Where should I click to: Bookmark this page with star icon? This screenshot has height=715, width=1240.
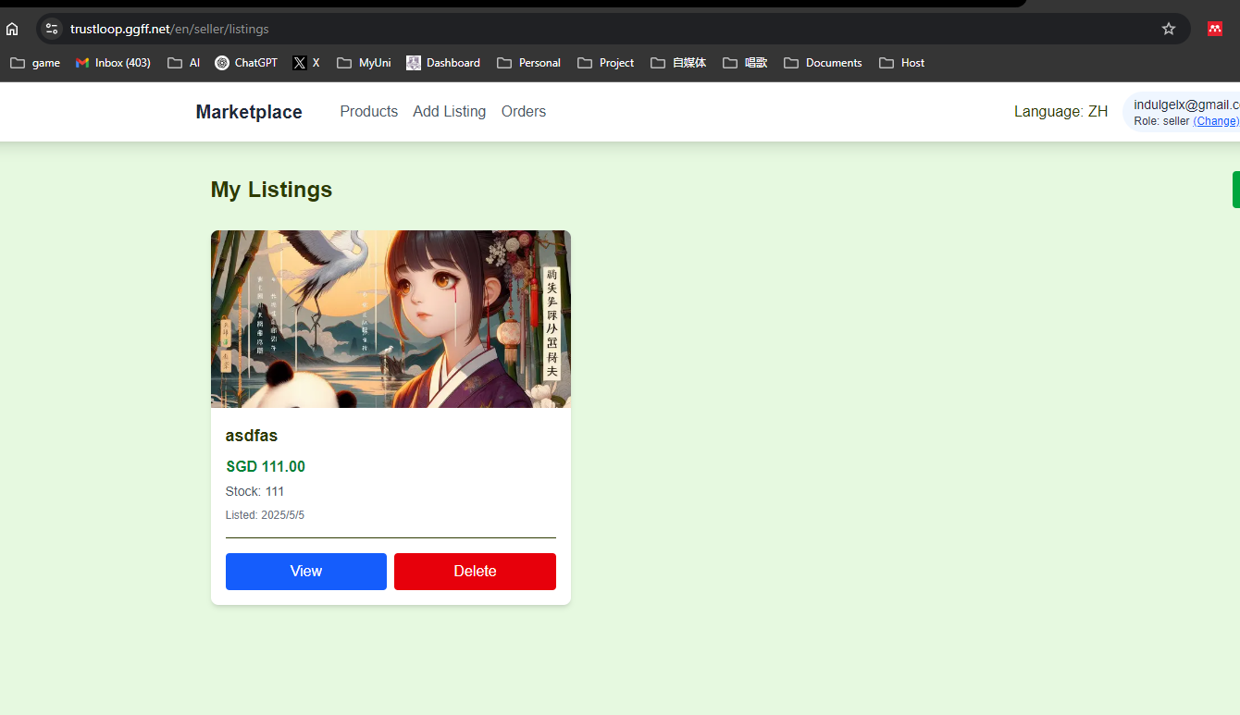pos(1168,29)
